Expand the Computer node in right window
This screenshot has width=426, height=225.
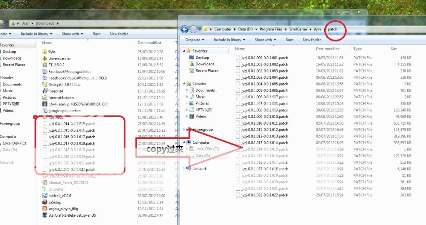185,142
